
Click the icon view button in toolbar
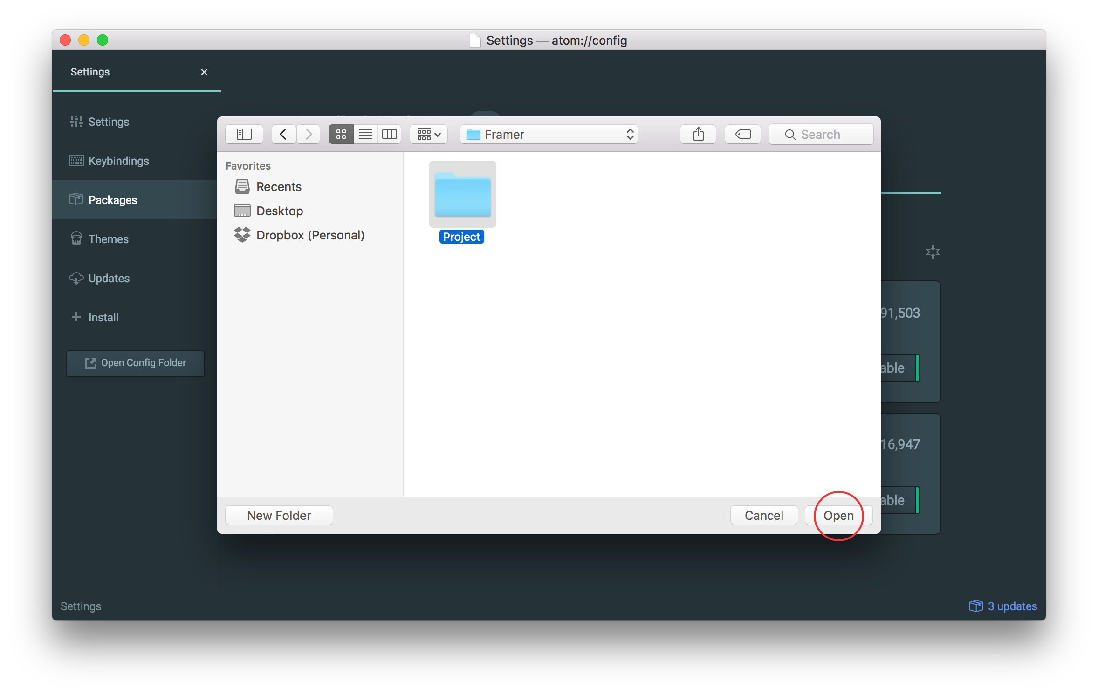click(x=341, y=134)
